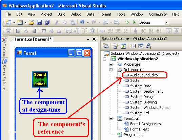Click the Save All toolbar icon
Image resolution: width=182 pixels, height=140 pixels.
coord(47,22)
